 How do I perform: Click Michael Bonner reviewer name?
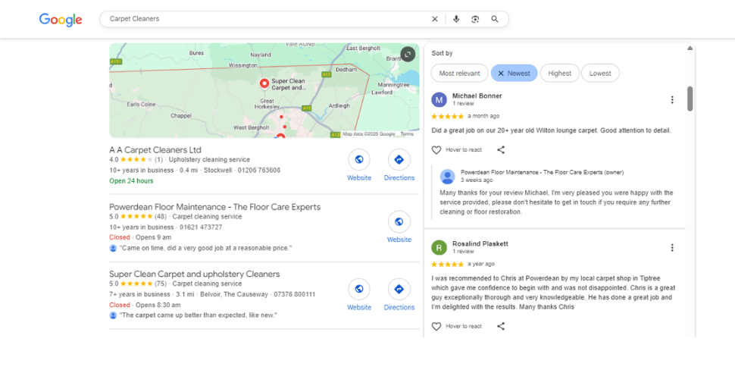[x=477, y=96]
